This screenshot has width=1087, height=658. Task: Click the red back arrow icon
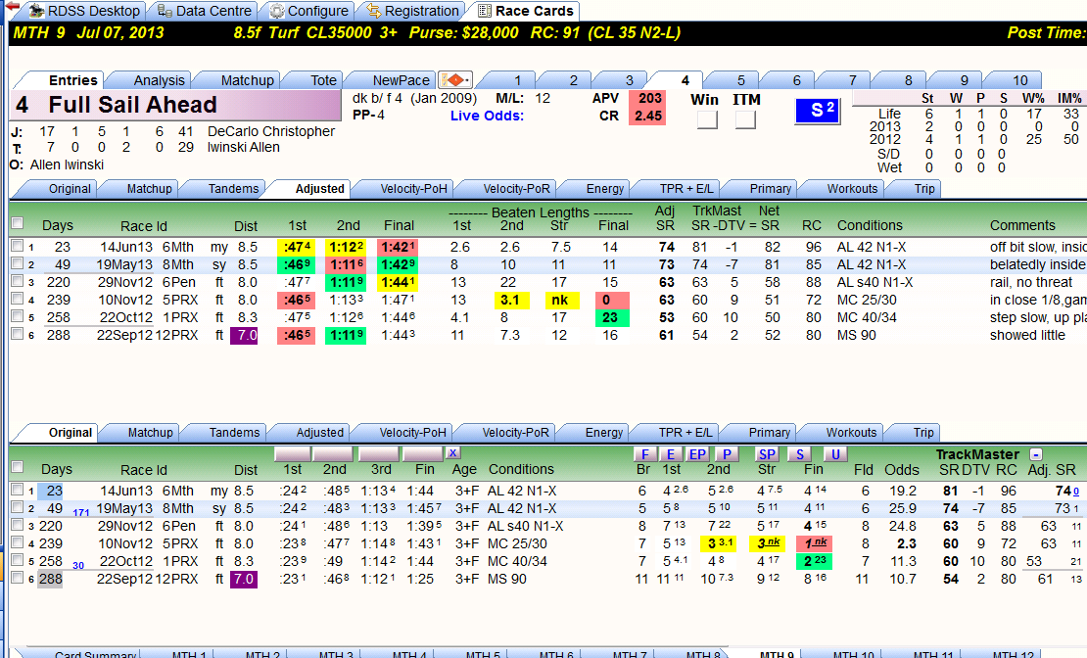(x=11, y=6)
